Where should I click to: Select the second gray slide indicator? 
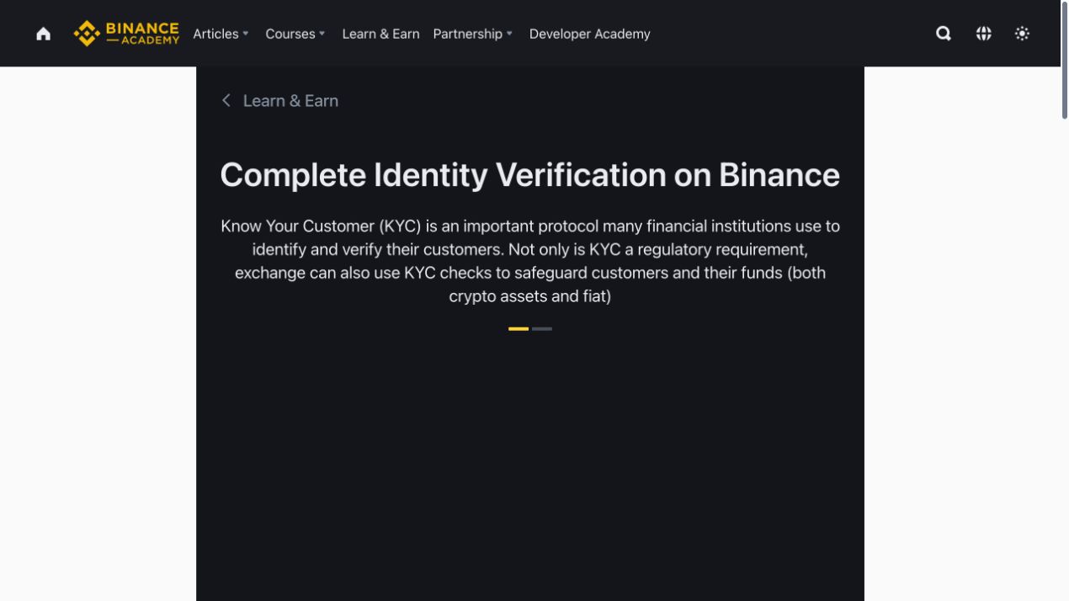click(x=542, y=329)
